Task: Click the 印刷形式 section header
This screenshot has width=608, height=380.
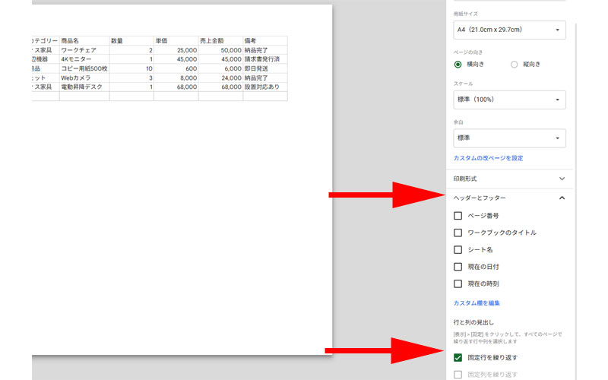Action: coord(509,179)
